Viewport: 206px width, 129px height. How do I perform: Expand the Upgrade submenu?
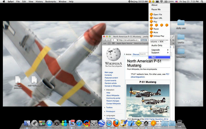click(x=159, y=50)
